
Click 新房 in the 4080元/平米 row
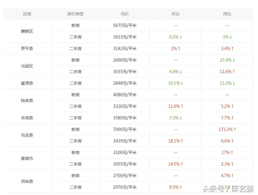click(x=75, y=95)
